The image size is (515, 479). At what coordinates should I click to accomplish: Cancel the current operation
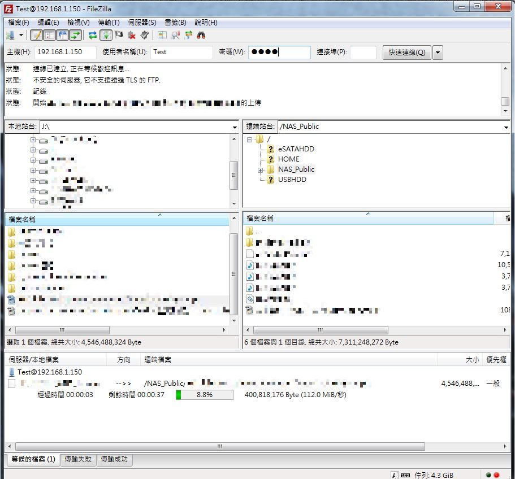click(x=119, y=35)
